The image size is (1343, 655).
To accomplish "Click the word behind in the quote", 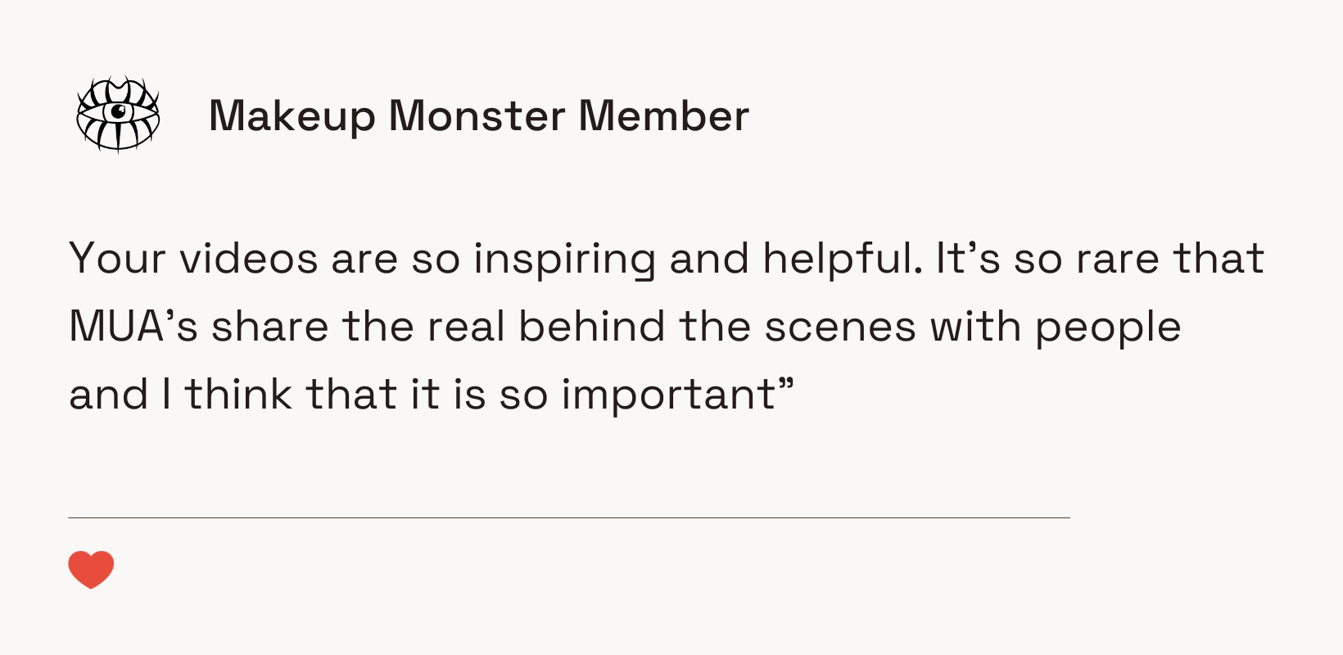I will pos(592,326).
